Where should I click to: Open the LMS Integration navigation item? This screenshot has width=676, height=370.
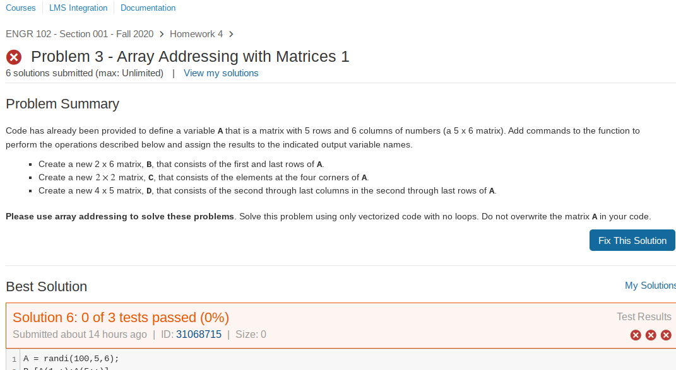click(x=78, y=8)
